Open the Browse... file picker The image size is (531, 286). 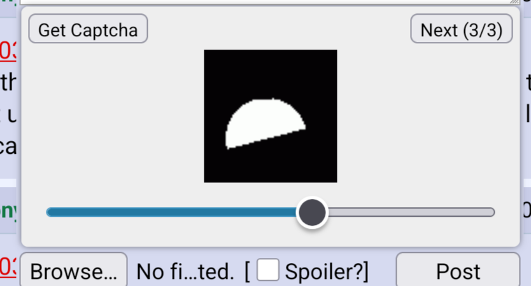coord(74,271)
